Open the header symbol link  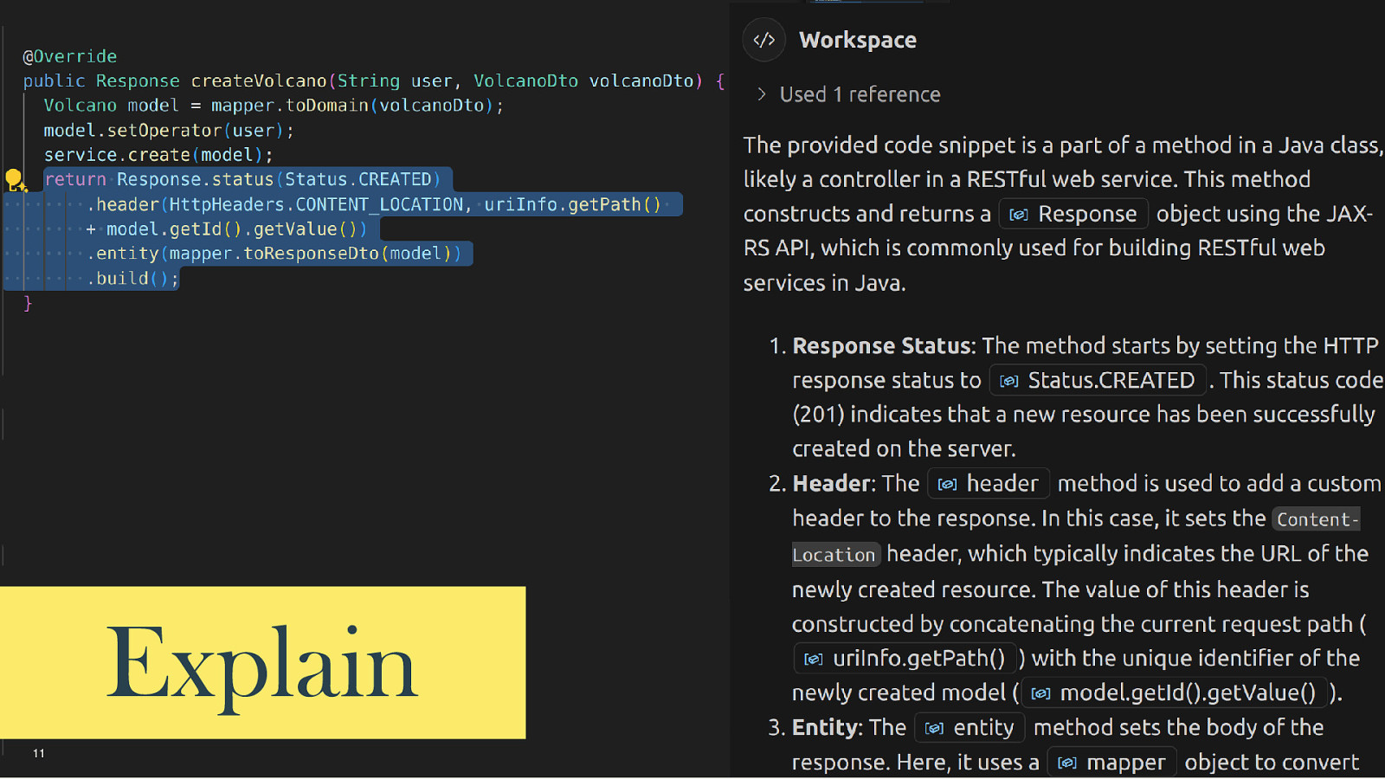point(989,484)
